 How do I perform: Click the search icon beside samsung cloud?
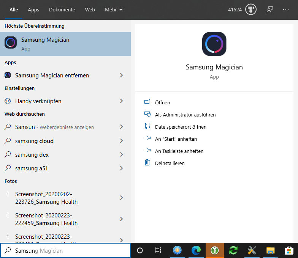pos(8,140)
